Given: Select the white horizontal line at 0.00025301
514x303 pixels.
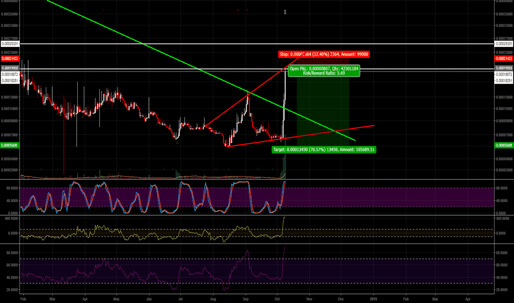Looking at the screenshot, I should click(x=257, y=44).
